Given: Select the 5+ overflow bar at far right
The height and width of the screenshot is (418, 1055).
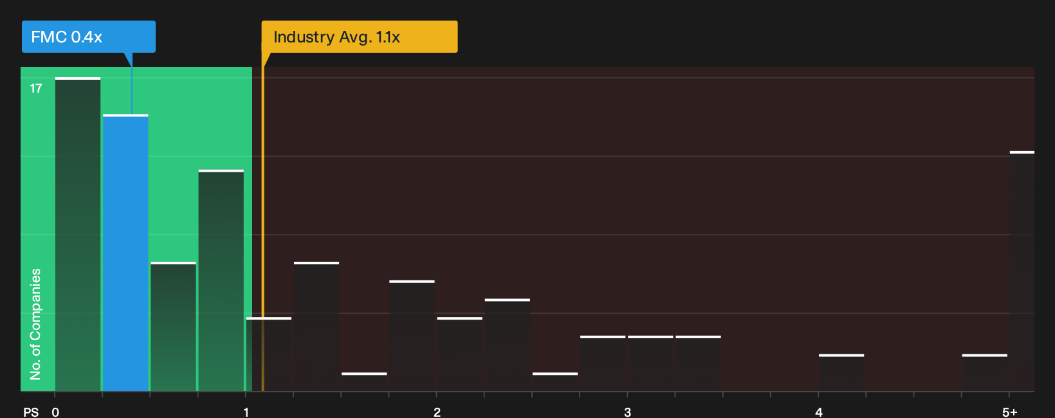Looking at the screenshot, I should (x=1022, y=271).
